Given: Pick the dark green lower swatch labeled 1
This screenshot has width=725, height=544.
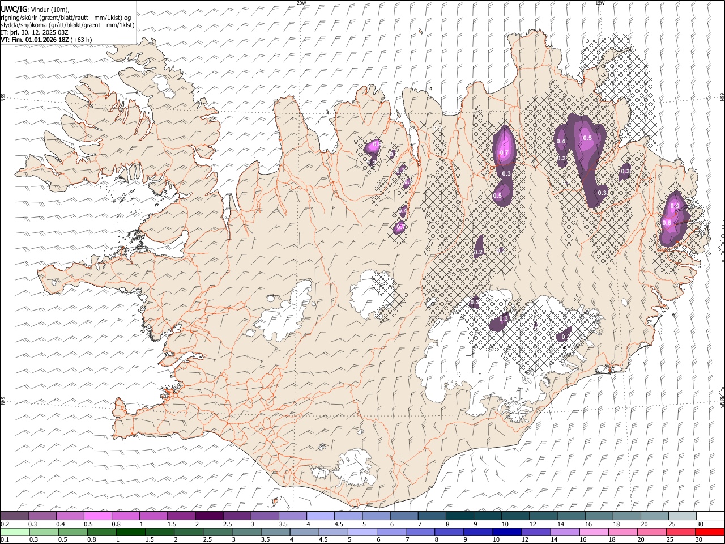Looking at the screenshot, I should (130, 532).
